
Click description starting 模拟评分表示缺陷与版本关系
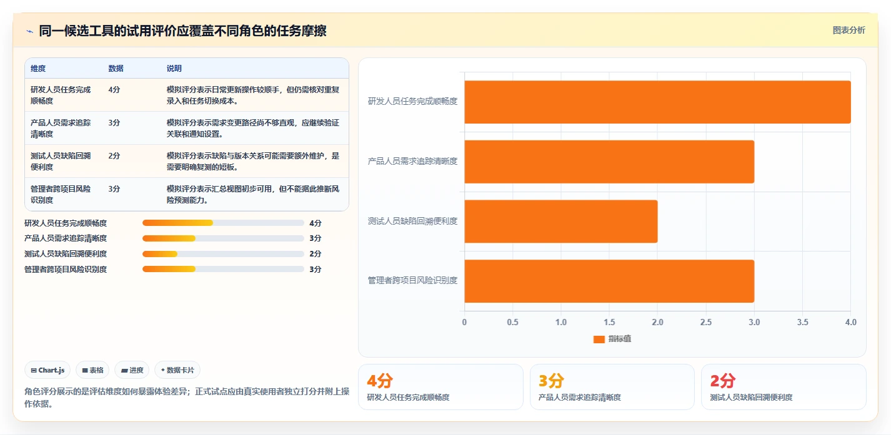[254, 161]
